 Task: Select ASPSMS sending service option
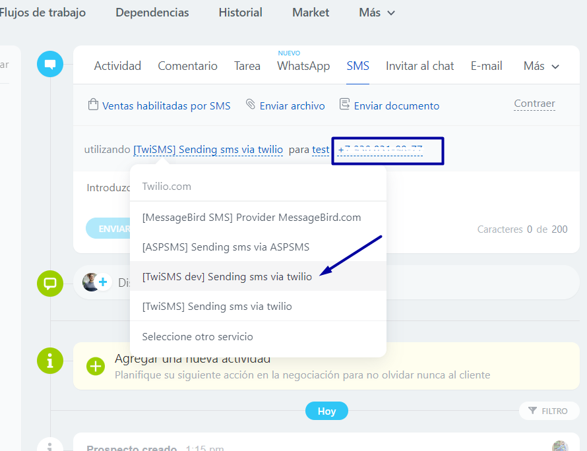(226, 247)
